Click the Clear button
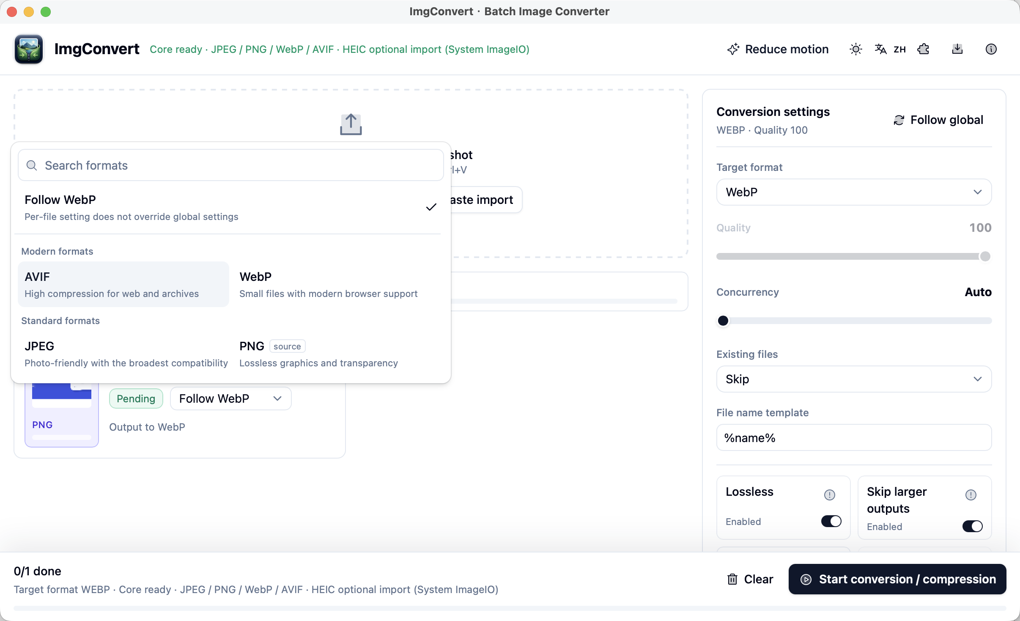 [750, 579]
